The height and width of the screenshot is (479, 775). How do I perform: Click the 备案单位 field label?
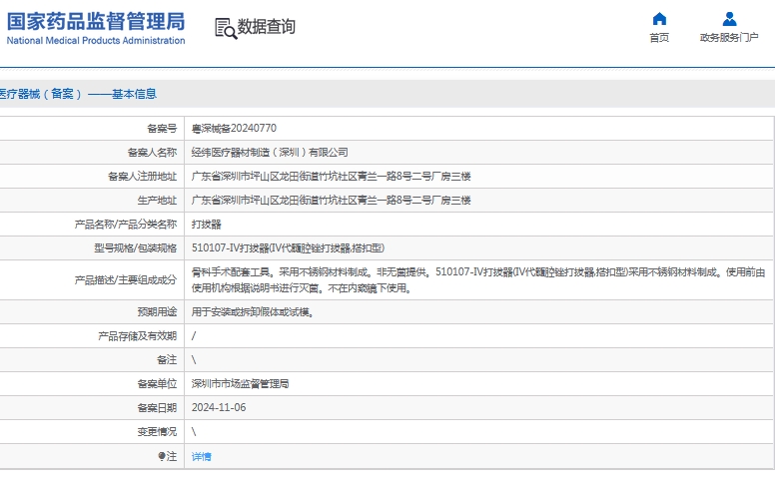pyautogui.click(x=157, y=384)
